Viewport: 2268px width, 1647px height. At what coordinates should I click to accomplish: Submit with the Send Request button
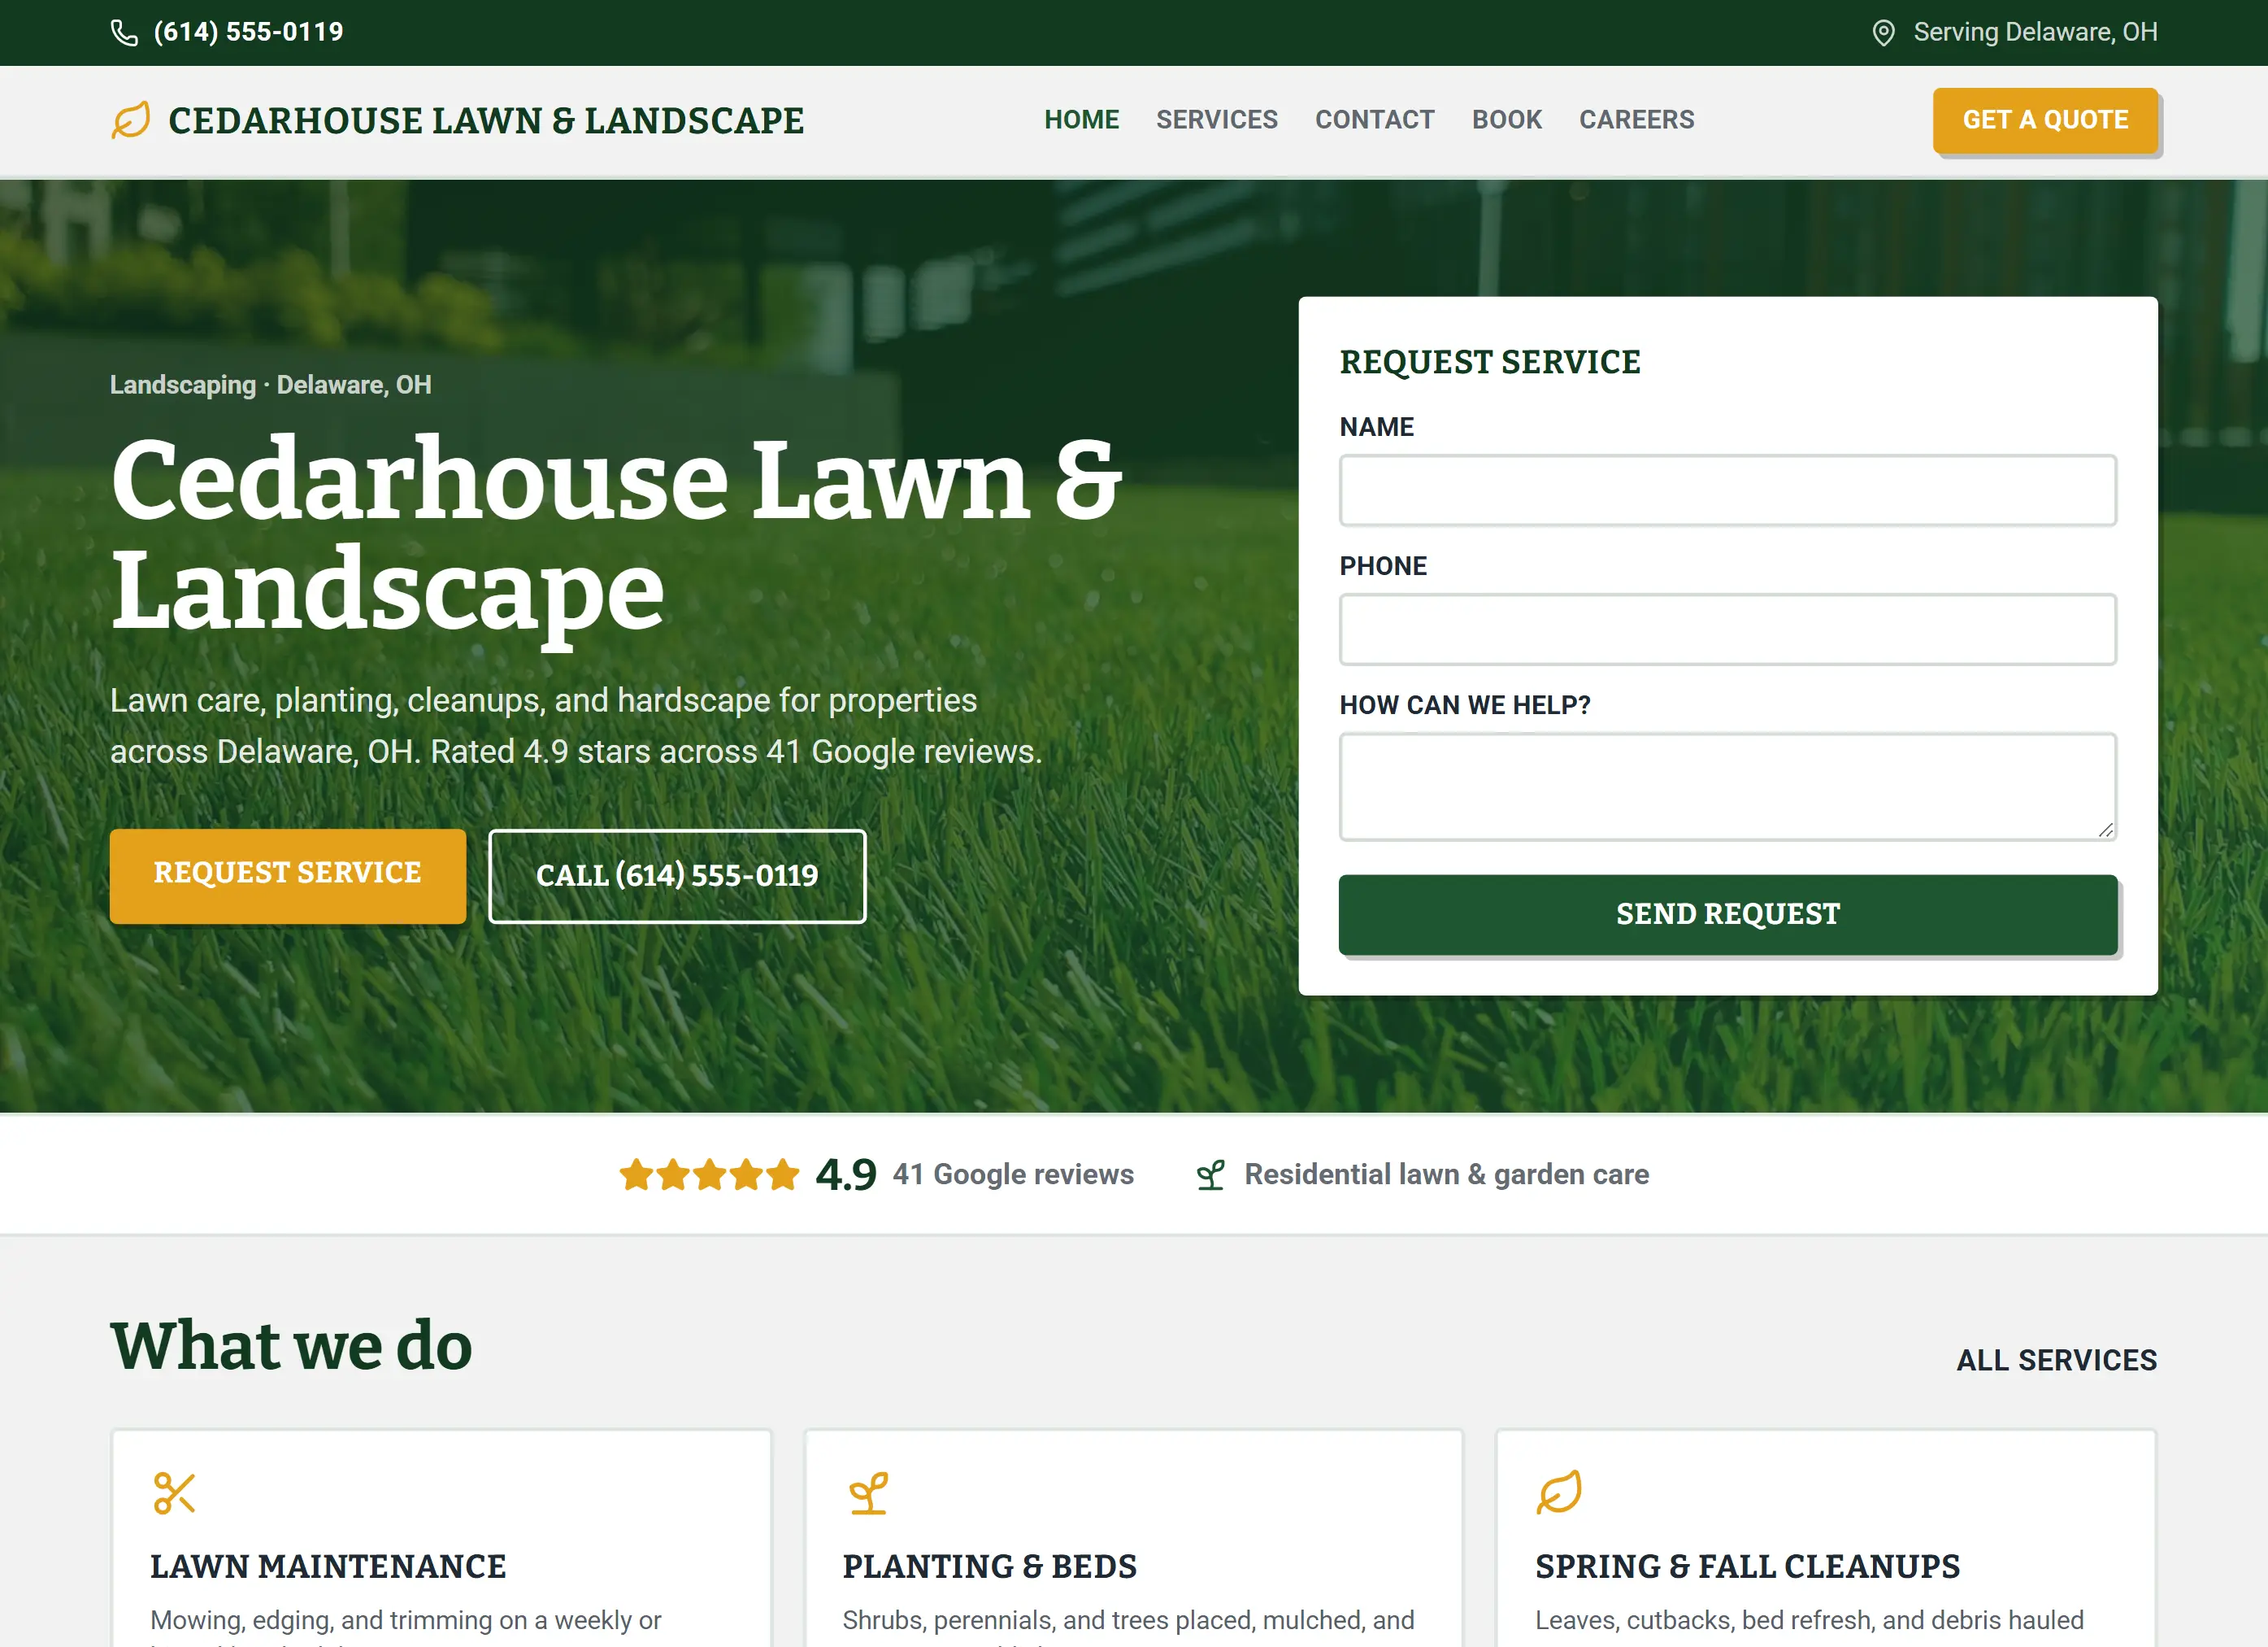[1727, 913]
